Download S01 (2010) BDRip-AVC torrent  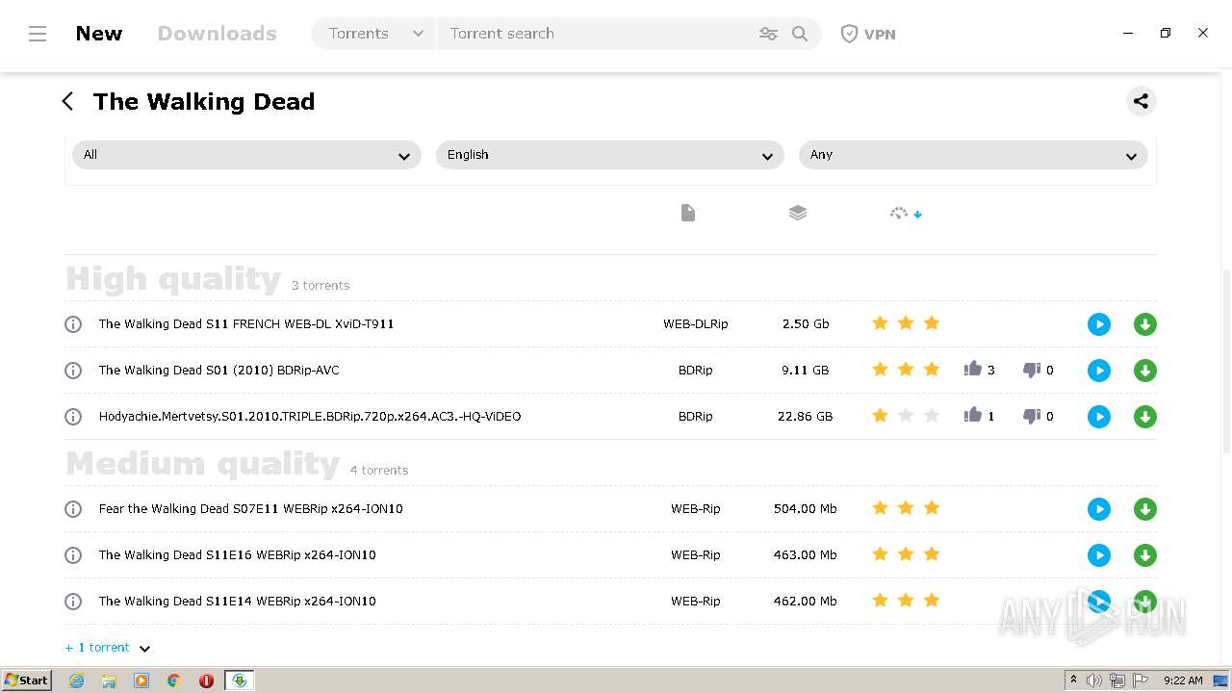tap(1145, 371)
